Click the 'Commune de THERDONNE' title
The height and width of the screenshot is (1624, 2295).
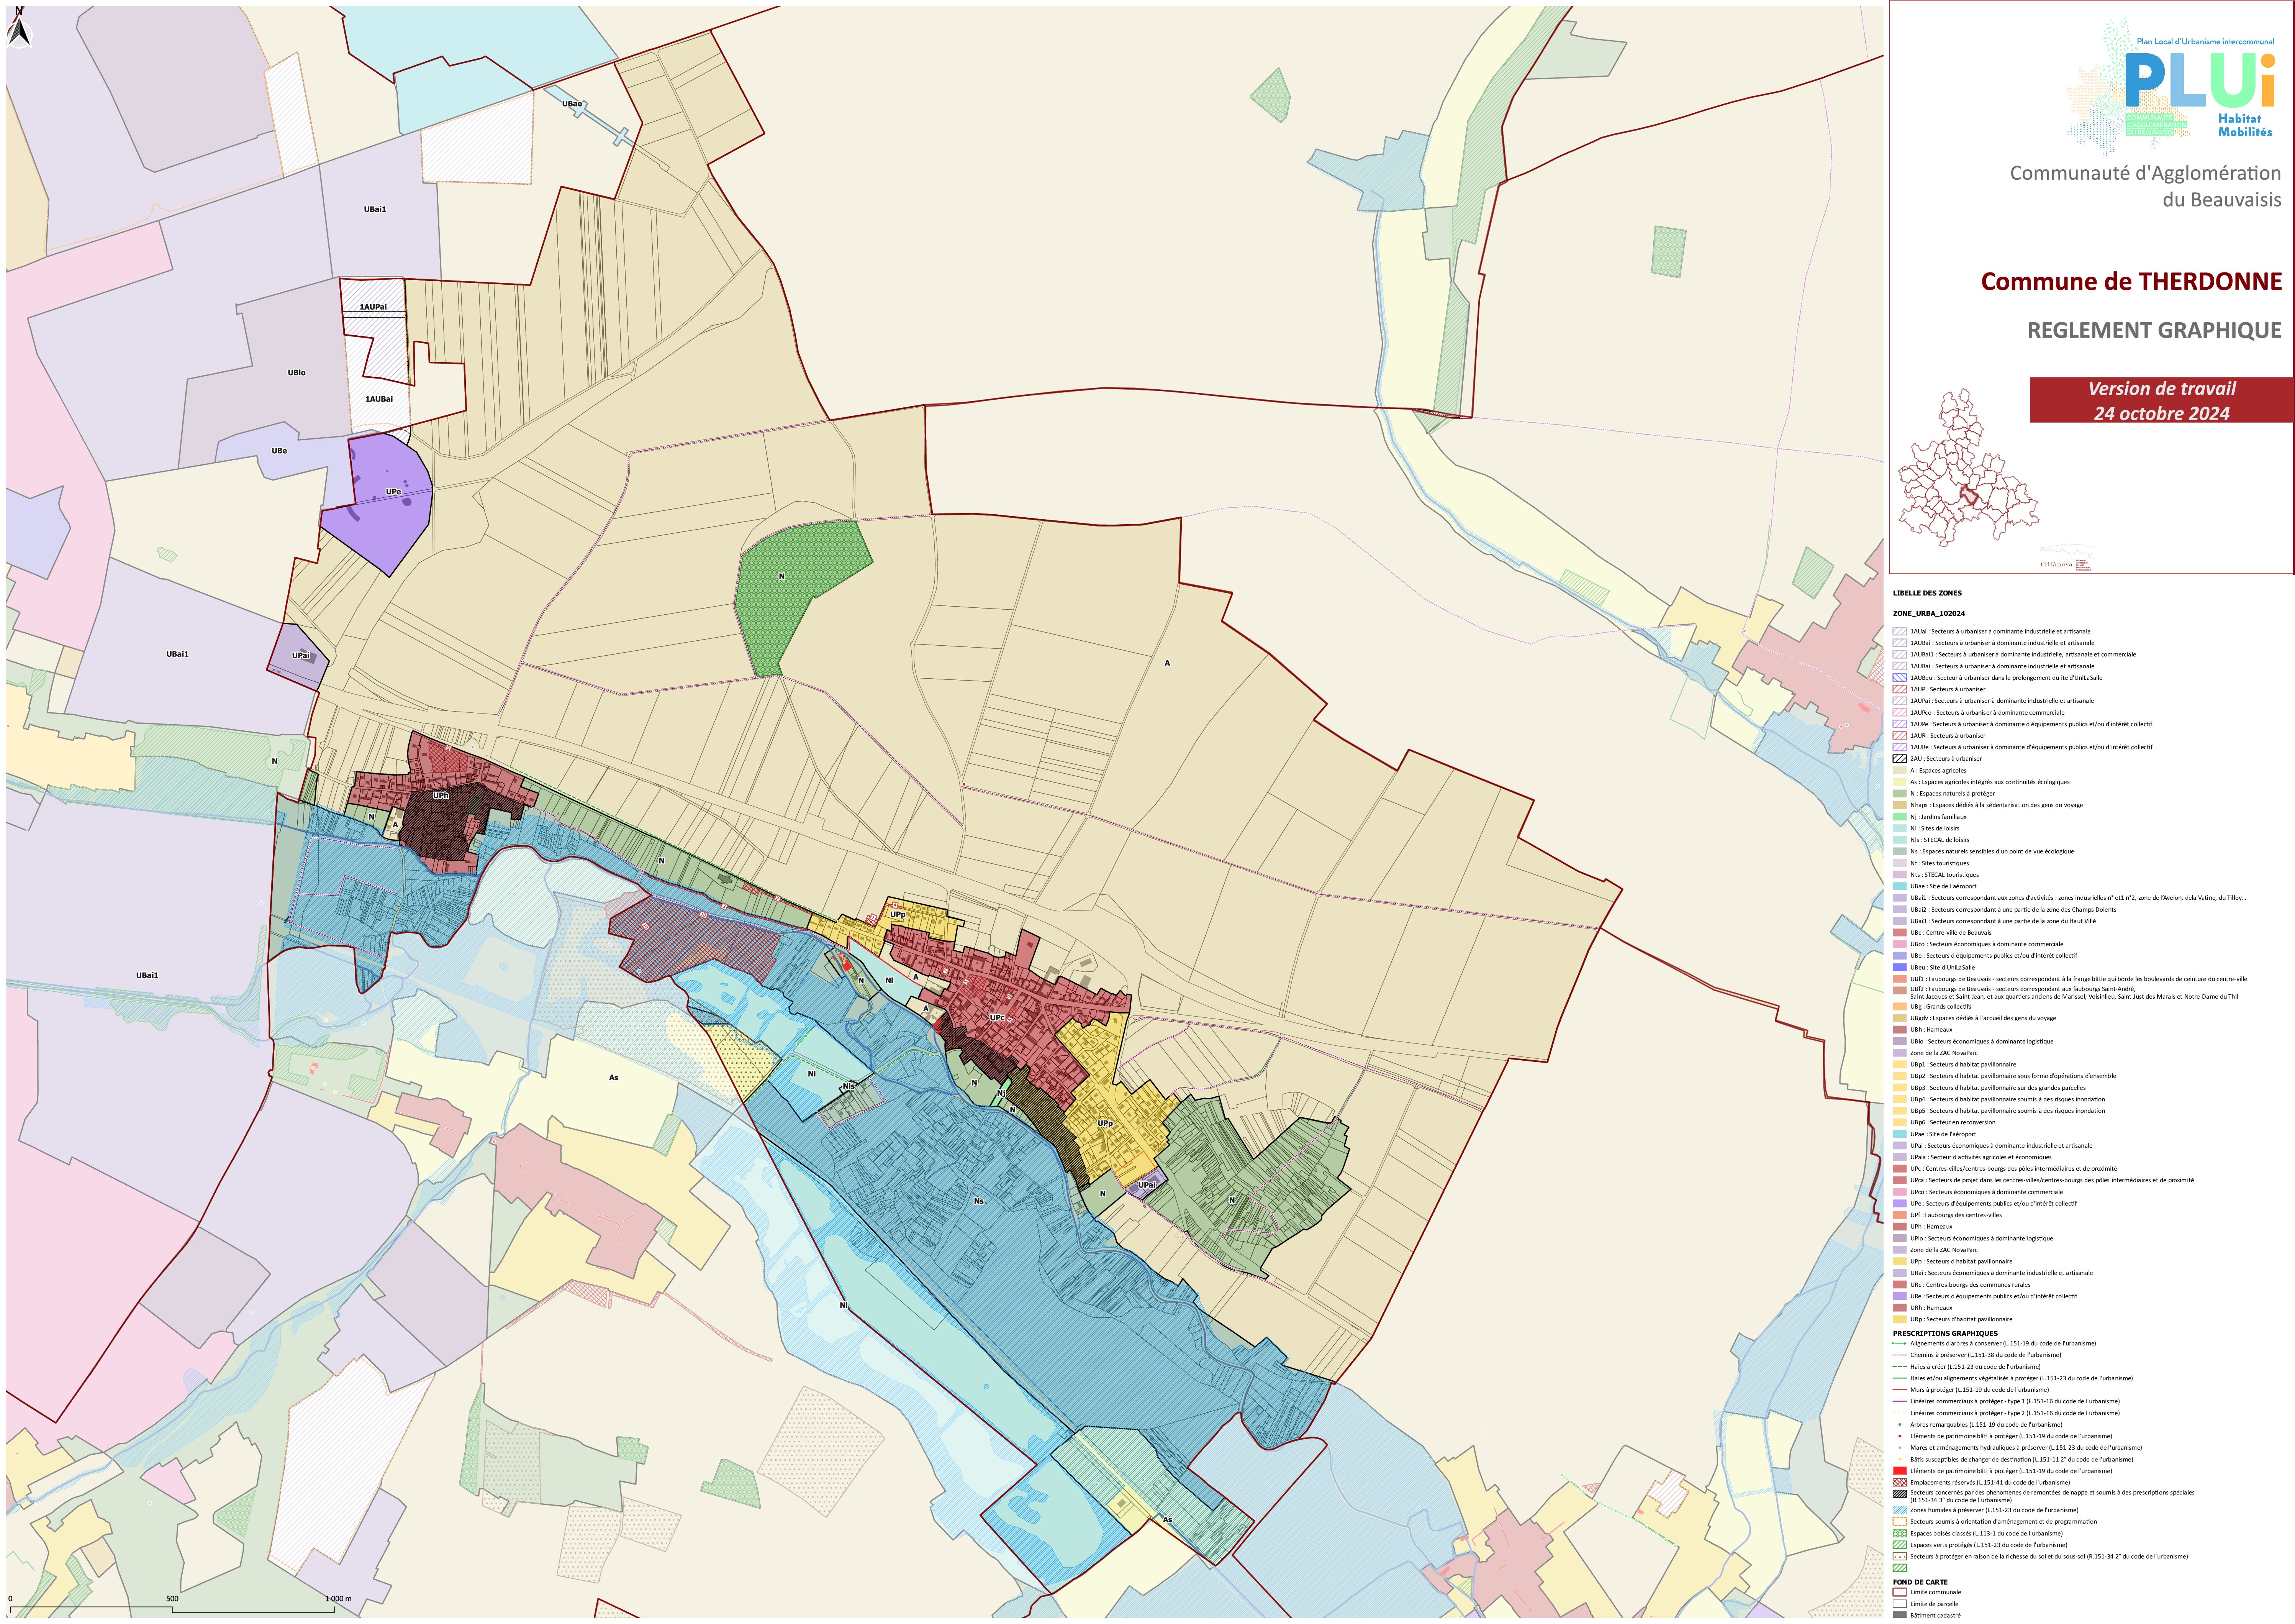click(2131, 282)
